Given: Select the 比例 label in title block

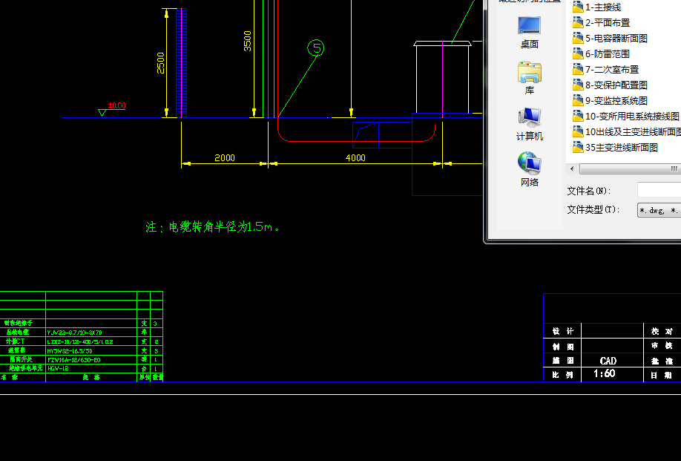Looking at the screenshot, I should 563,375.
